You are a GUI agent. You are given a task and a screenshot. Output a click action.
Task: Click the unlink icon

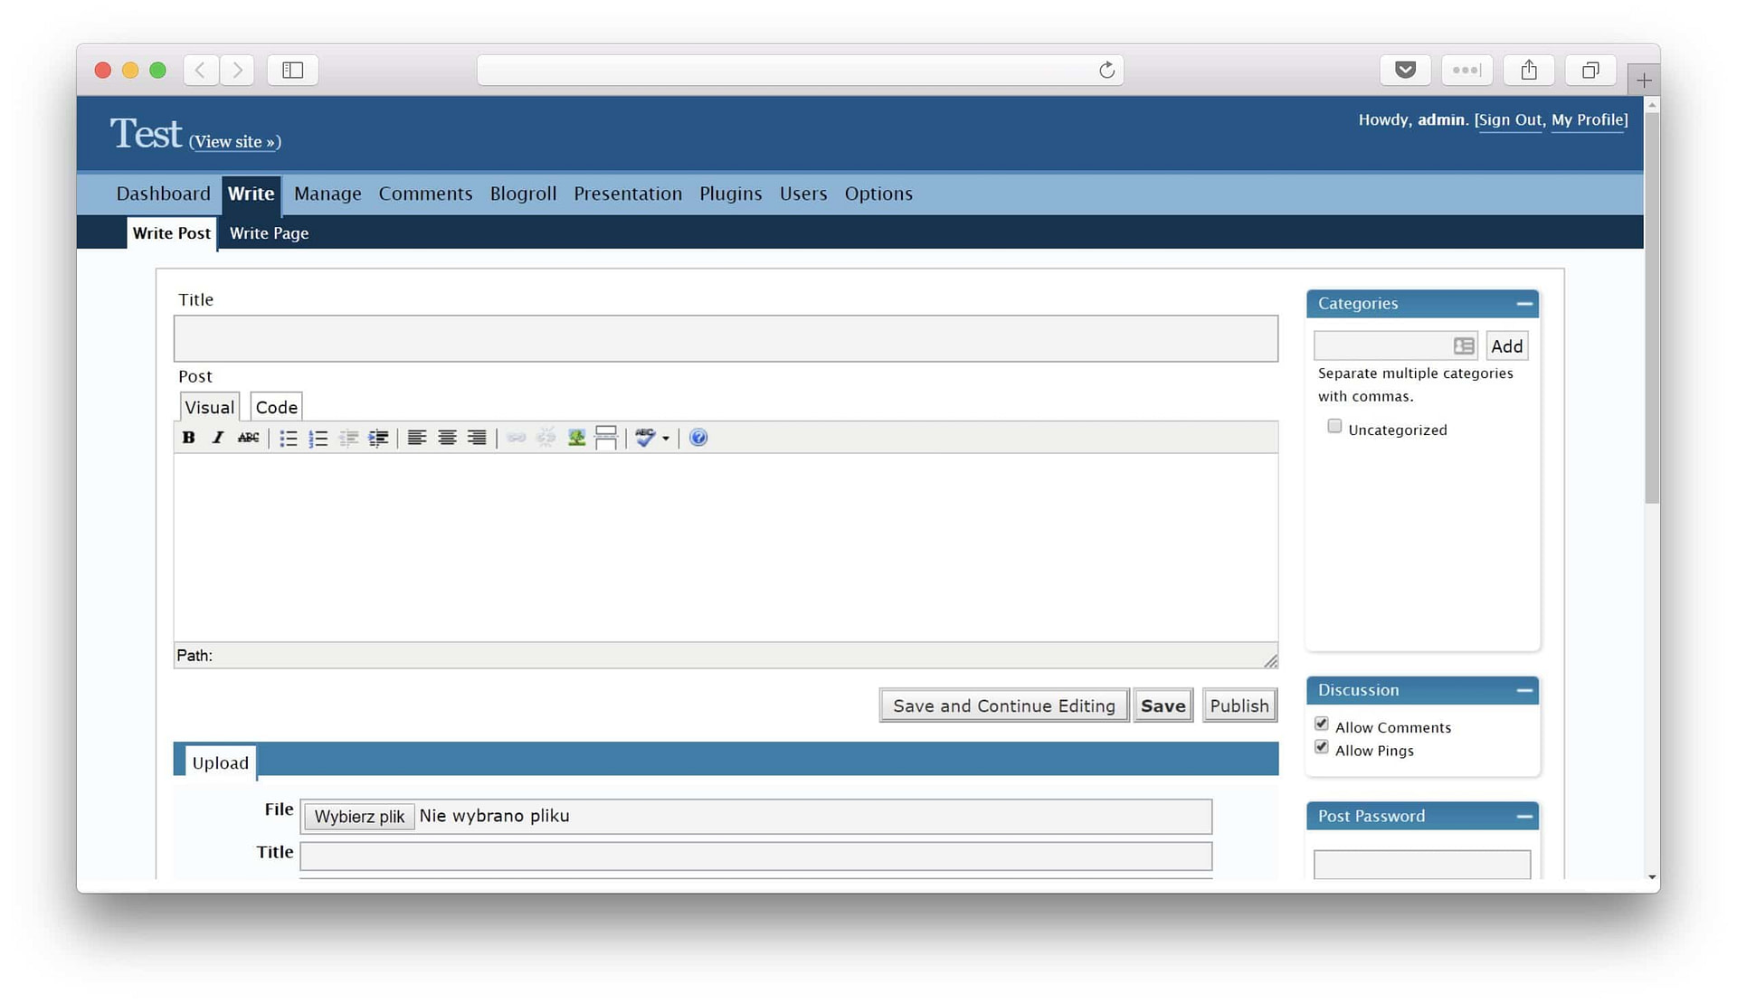(546, 438)
